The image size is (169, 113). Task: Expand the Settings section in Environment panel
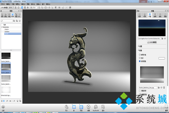point(139,46)
